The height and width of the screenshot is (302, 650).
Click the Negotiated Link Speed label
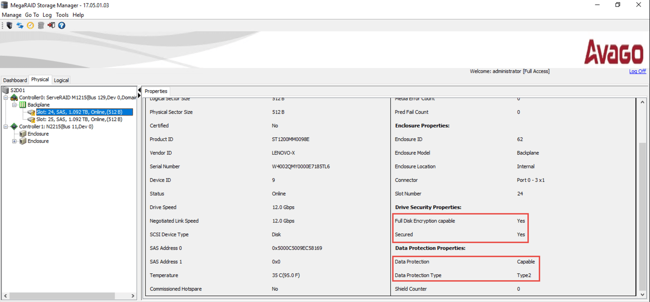click(x=174, y=221)
